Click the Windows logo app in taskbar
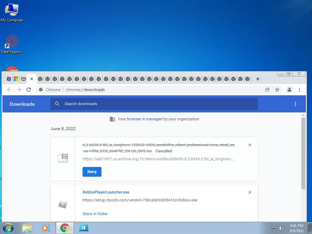 tap(83, 228)
